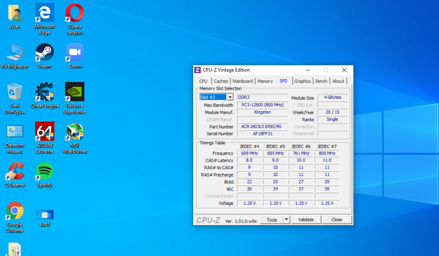
Task: Click the JEDEC #5 column header
Action: coord(276,147)
